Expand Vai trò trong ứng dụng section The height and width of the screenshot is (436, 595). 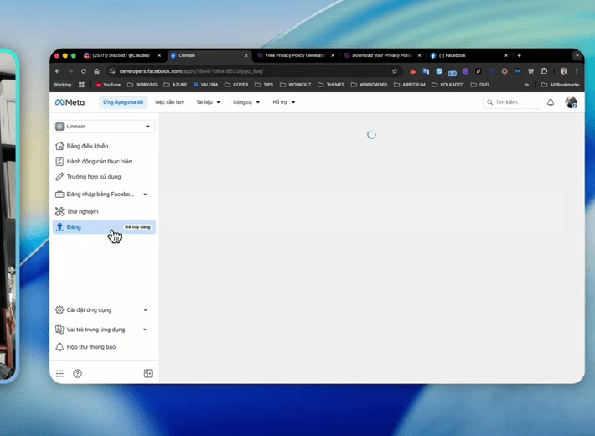(103, 330)
